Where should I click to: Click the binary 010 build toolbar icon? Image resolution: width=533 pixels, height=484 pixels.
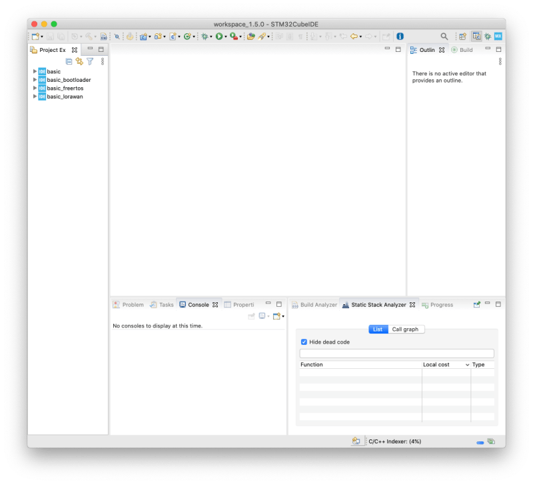point(104,37)
